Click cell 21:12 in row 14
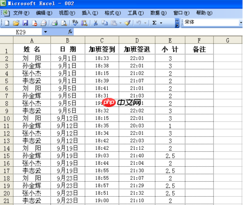243x205 pixels. [x=137, y=148]
